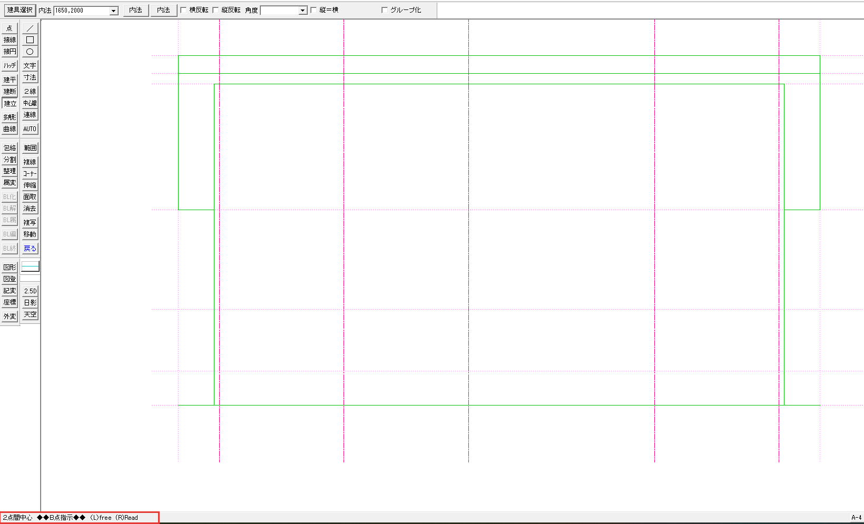Choose the 点 point tool

10,28
